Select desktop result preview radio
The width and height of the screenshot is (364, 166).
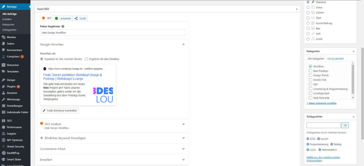coord(86,59)
